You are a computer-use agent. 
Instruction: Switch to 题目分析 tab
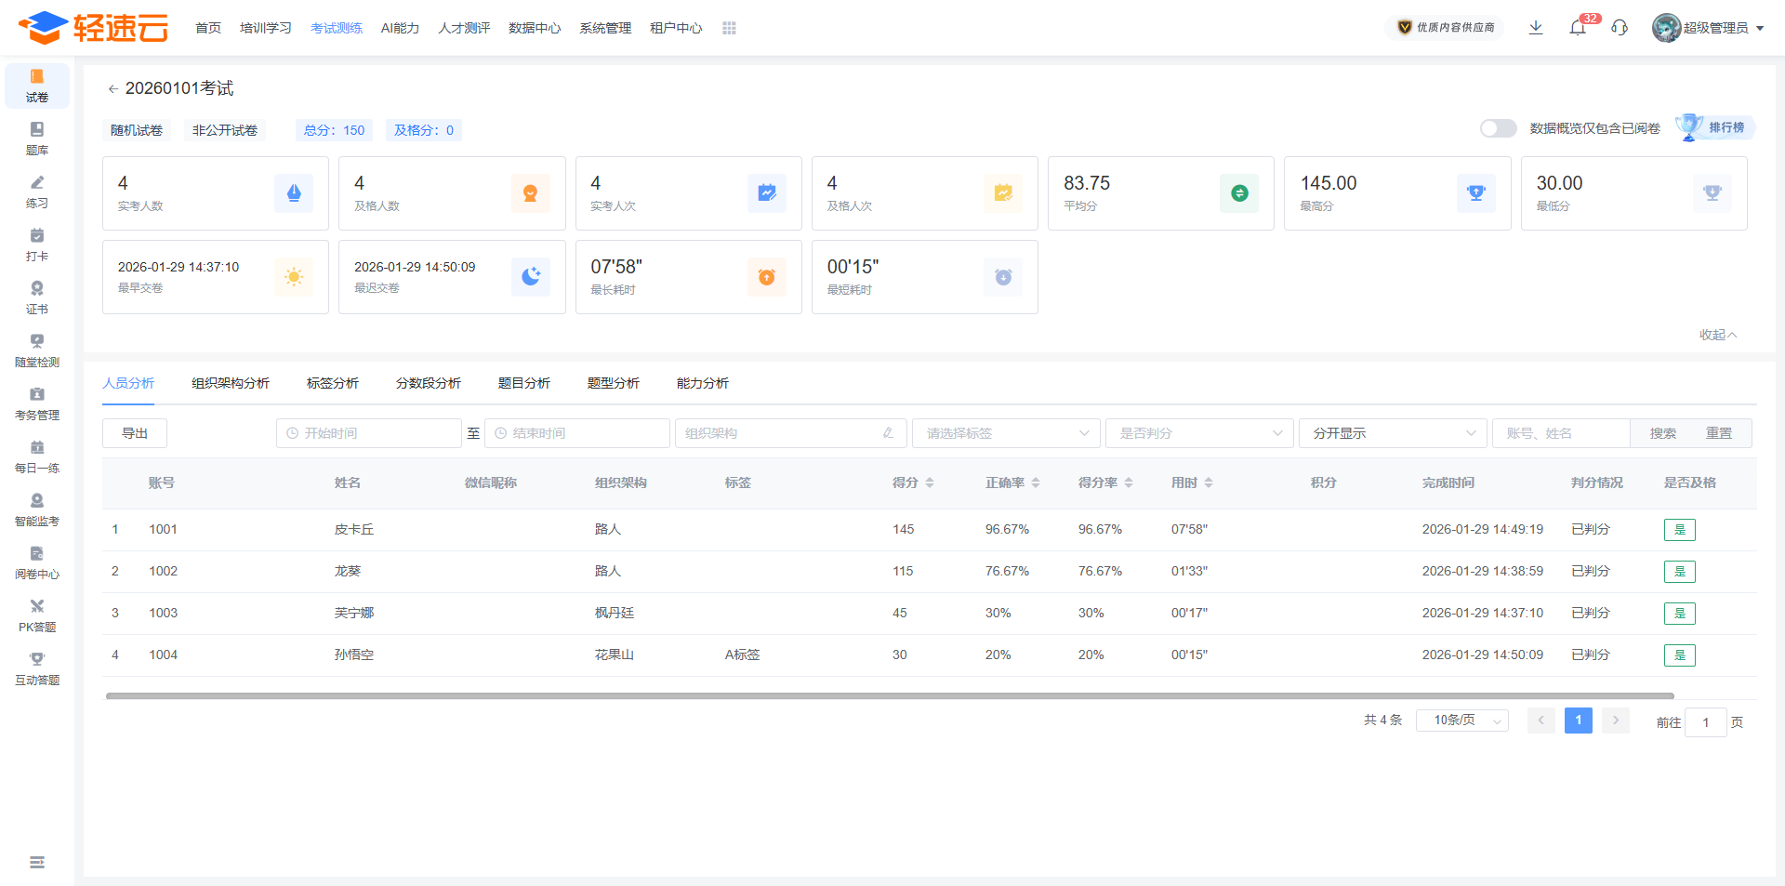coord(524,383)
